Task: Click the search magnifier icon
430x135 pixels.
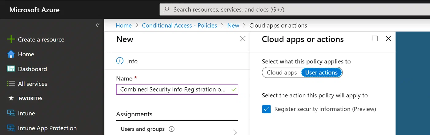Action: pyautogui.click(x=166, y=9)
